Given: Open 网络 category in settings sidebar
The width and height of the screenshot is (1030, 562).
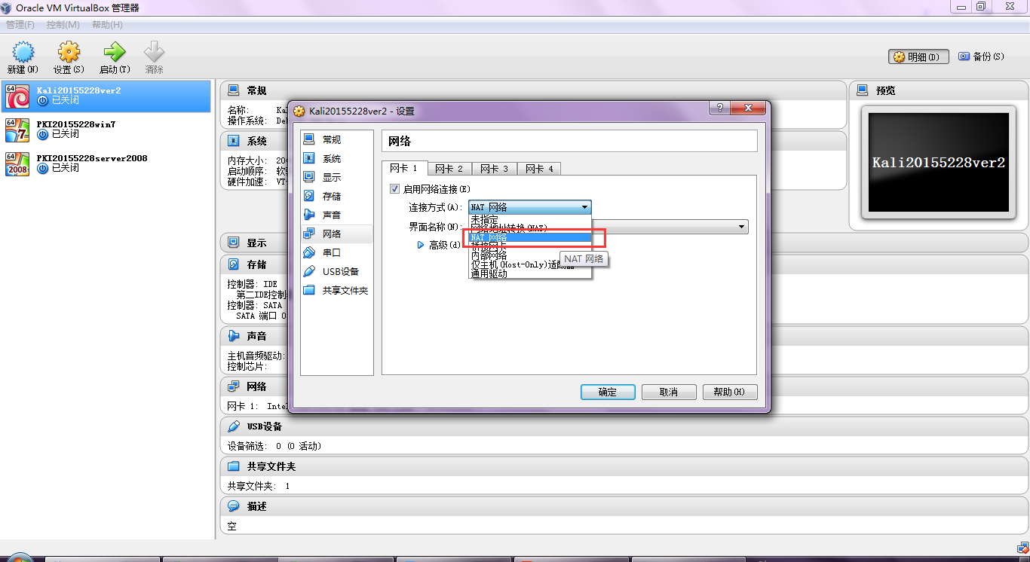Looking at the screenshot, I should (x=336, y=234).
